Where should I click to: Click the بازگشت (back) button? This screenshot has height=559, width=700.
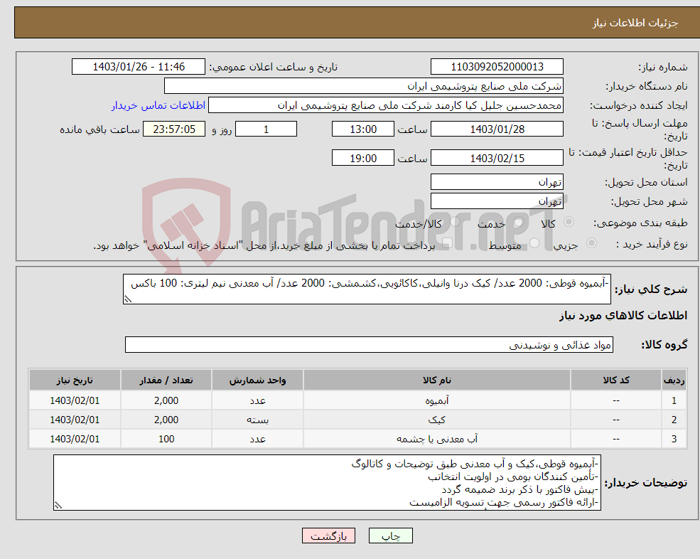pyautogui.click(x=328, y=536)
